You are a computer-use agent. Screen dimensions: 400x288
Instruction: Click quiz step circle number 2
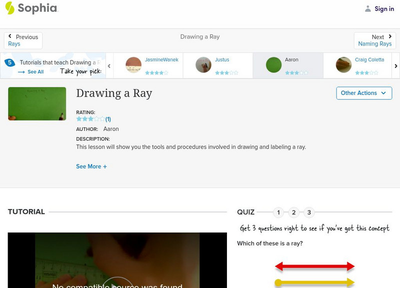click(293, 212)
